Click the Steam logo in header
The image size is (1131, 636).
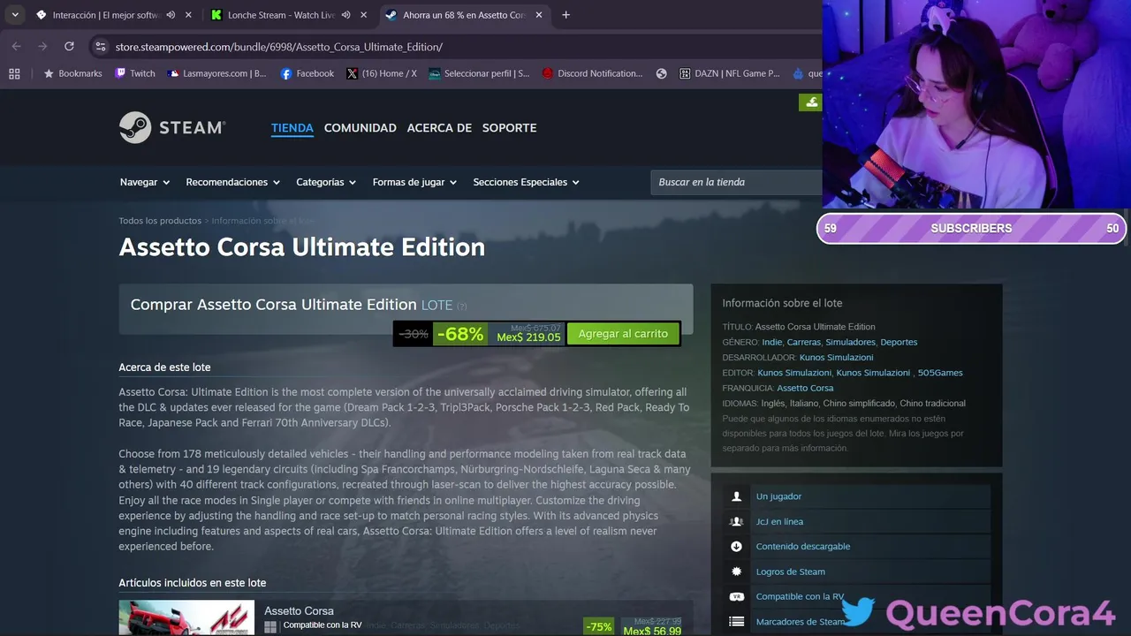point(172,127)
